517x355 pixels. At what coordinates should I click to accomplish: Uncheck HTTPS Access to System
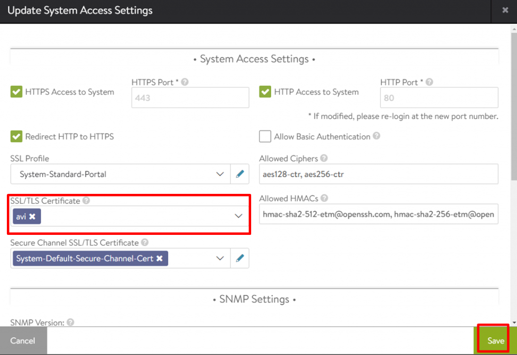click(17, 92)
